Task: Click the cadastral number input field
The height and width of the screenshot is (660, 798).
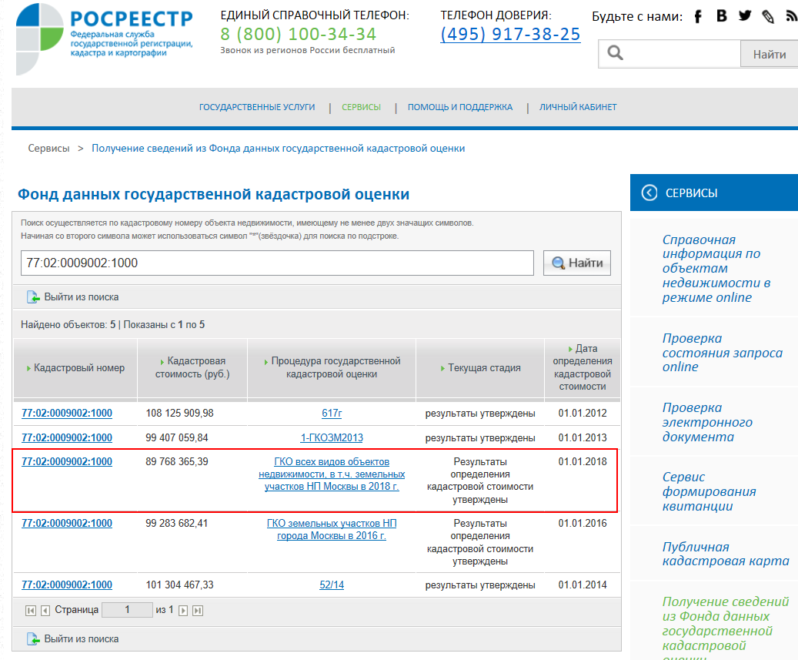Action: [x=277, y=263]
